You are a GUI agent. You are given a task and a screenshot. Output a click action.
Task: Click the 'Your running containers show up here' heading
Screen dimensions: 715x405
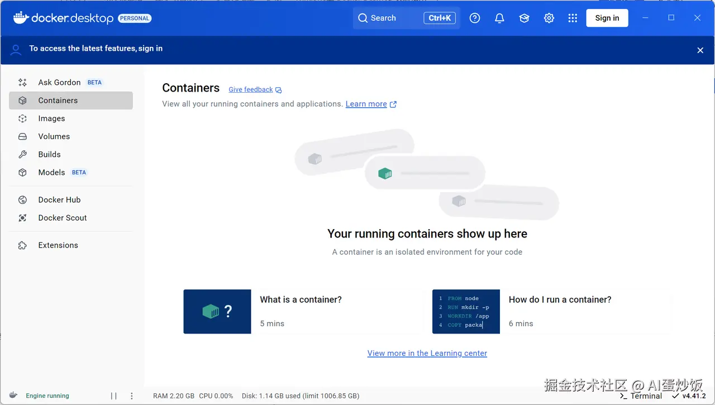pyautogui.click(x=427, y=234)
